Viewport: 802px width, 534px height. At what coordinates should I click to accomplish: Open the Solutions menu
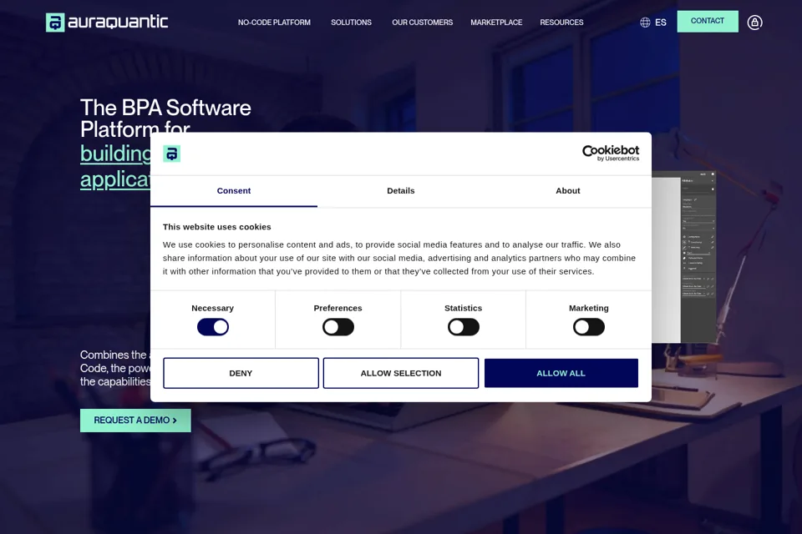coord(351,23)
